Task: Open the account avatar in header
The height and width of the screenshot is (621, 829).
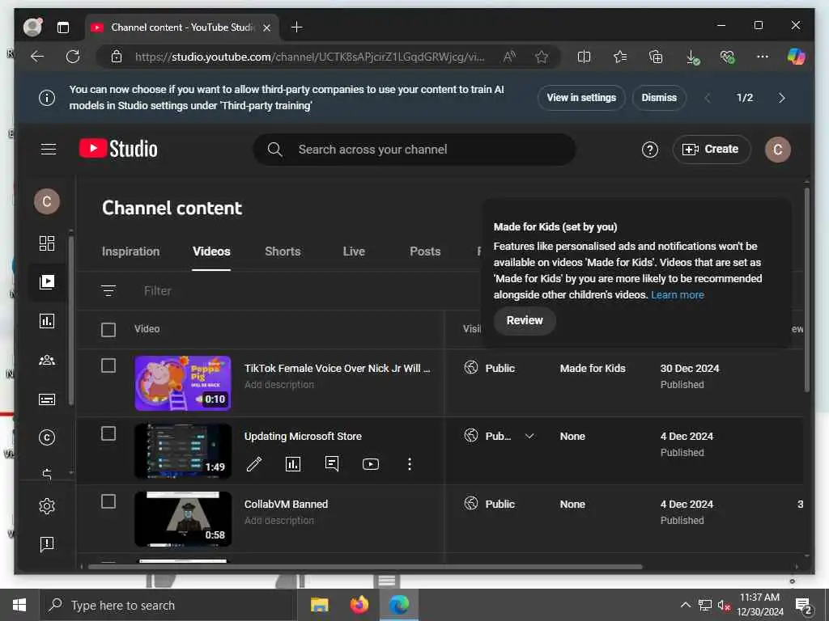Action: click(778, 150)
